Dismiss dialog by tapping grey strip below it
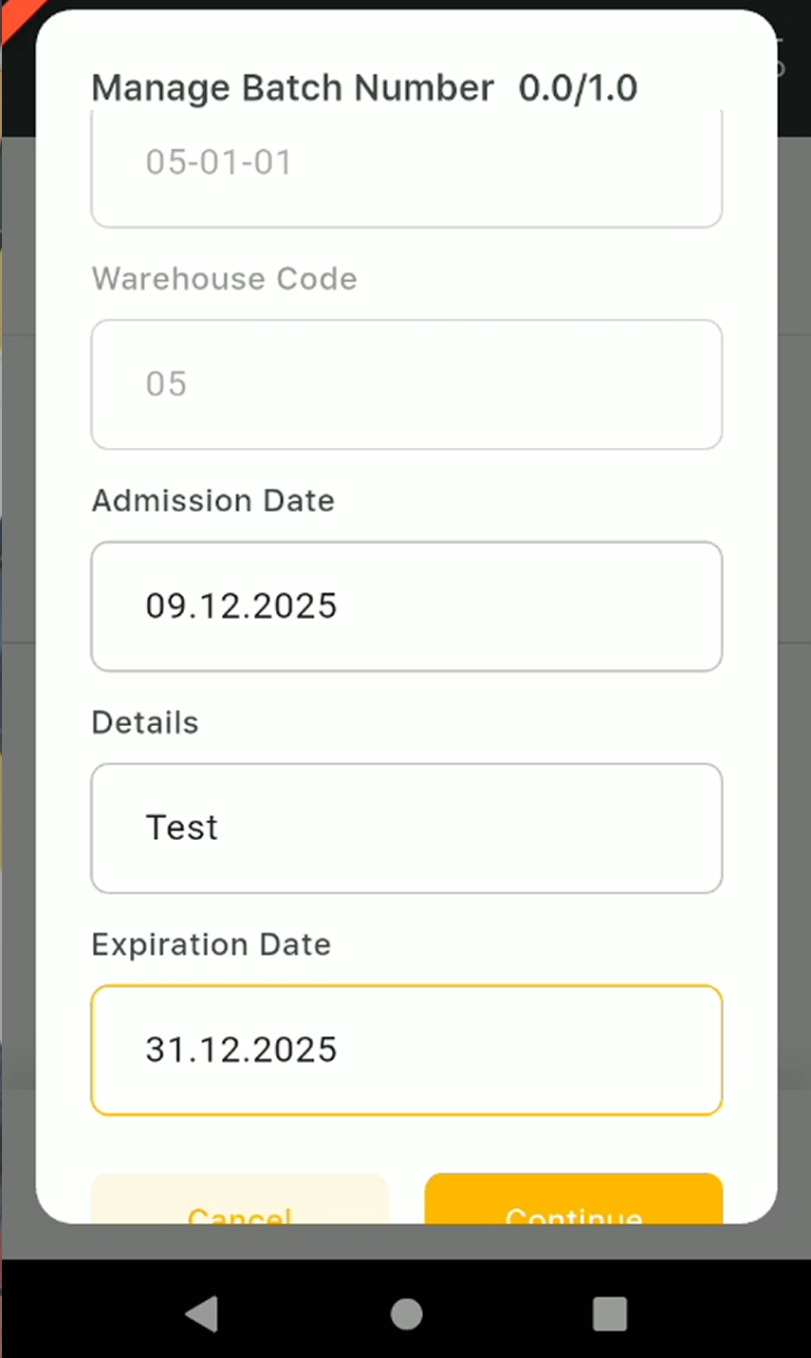Screen dimensions: 811x1358 pos(406,1241)
